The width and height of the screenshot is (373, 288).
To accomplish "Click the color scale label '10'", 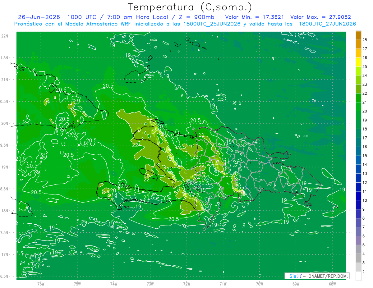I will tap(365, 200).
